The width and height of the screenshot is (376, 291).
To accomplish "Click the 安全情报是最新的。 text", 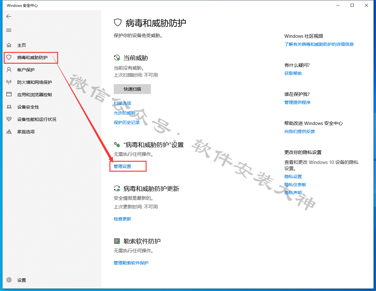I will (x=134, y=198).
